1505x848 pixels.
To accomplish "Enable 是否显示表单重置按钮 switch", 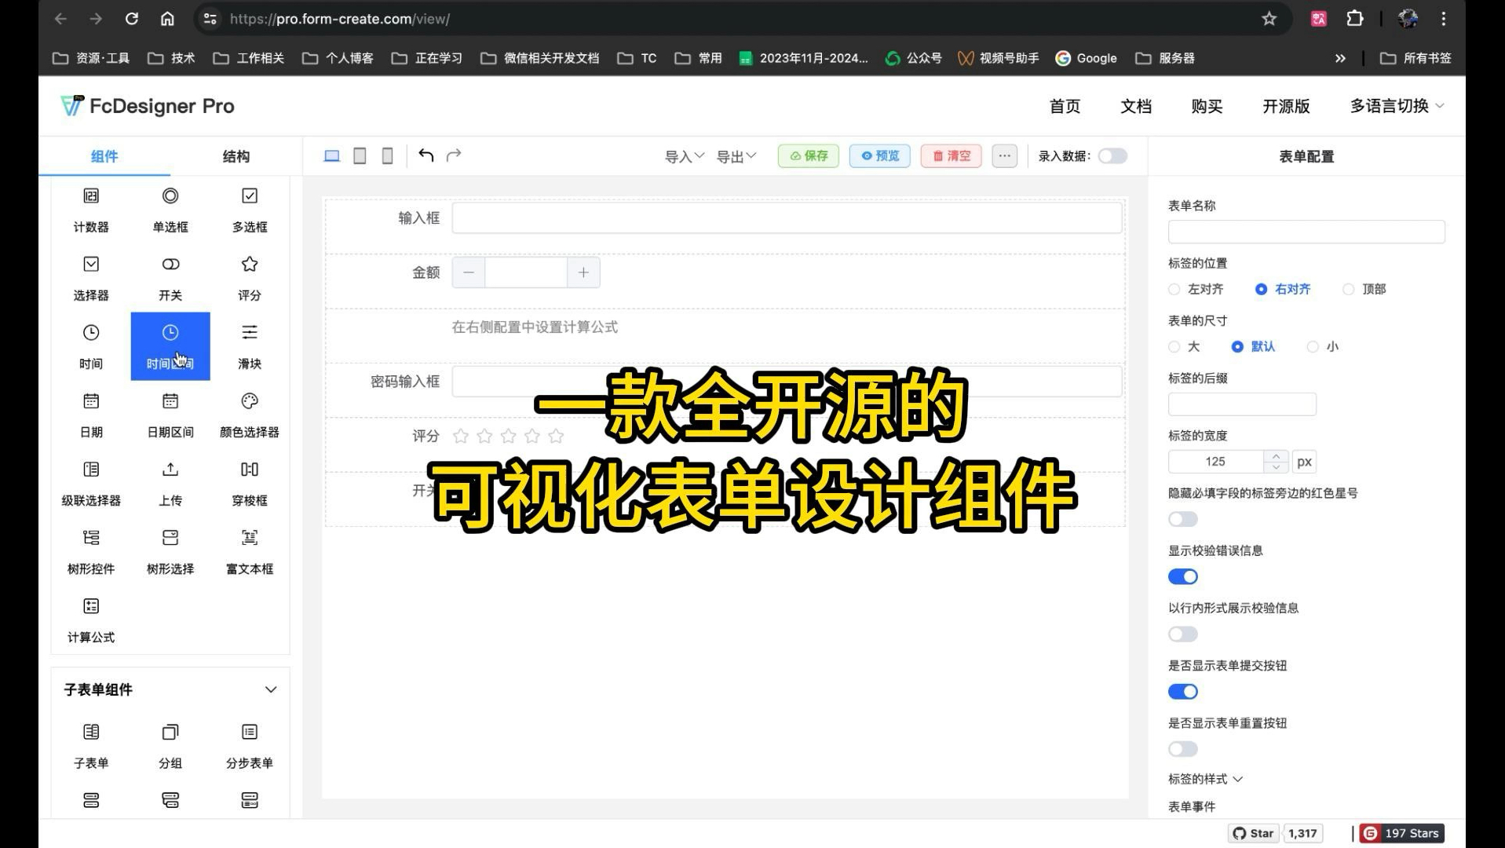I will click(x=1183, y=749).
